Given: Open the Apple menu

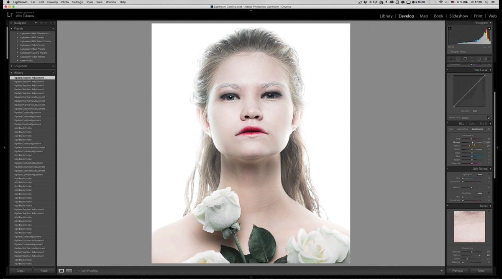Looking at the screenshot, I should click(x=8, y=2).
